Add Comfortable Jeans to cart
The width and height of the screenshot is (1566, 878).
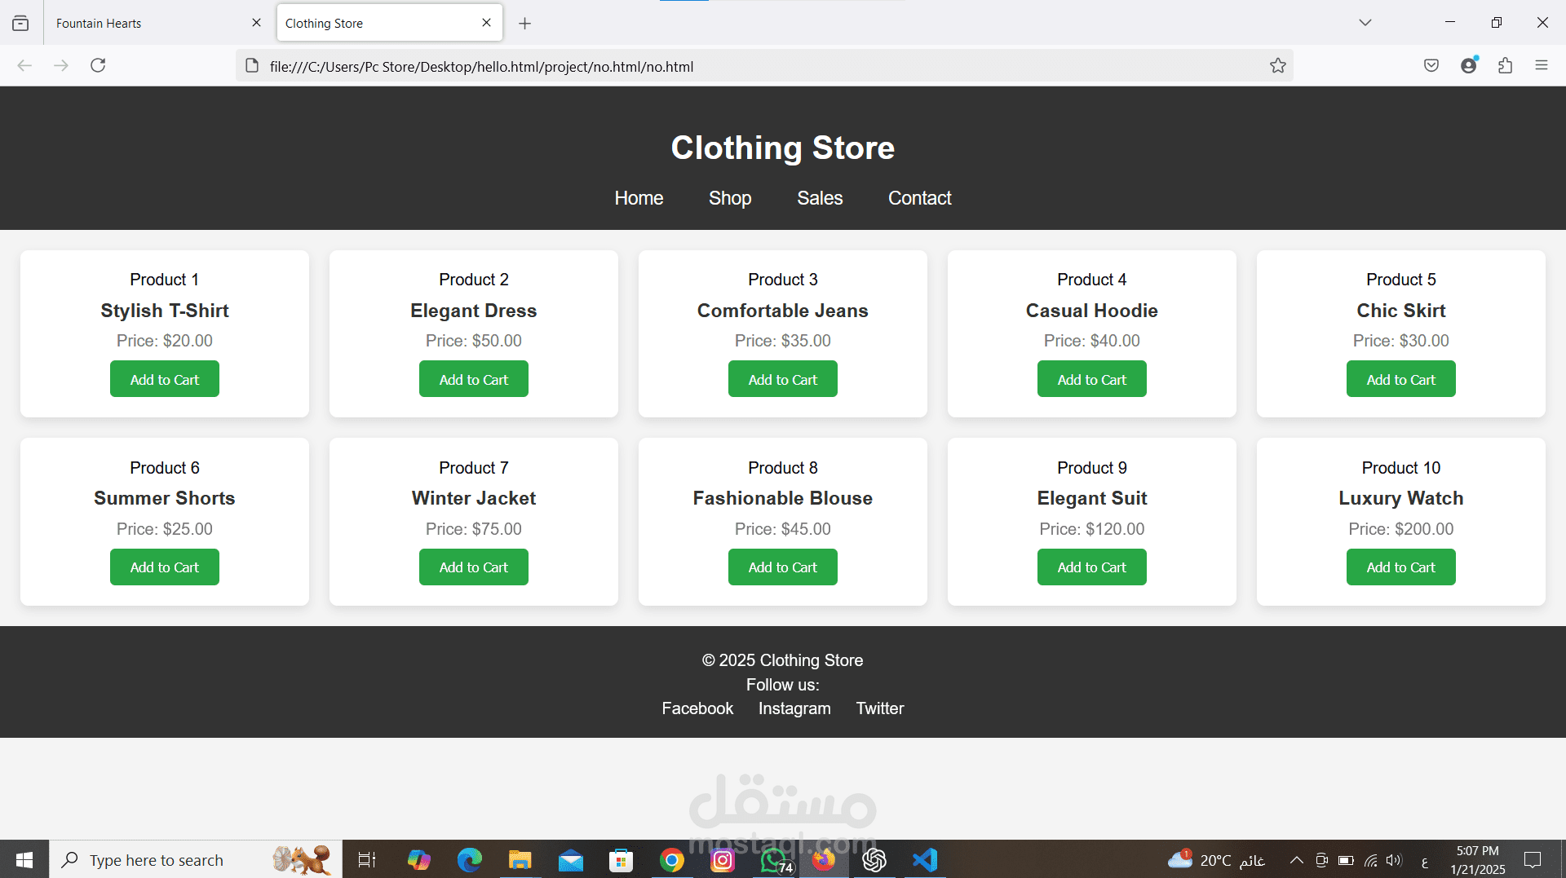pyautogui.click(x=783, y=379)
